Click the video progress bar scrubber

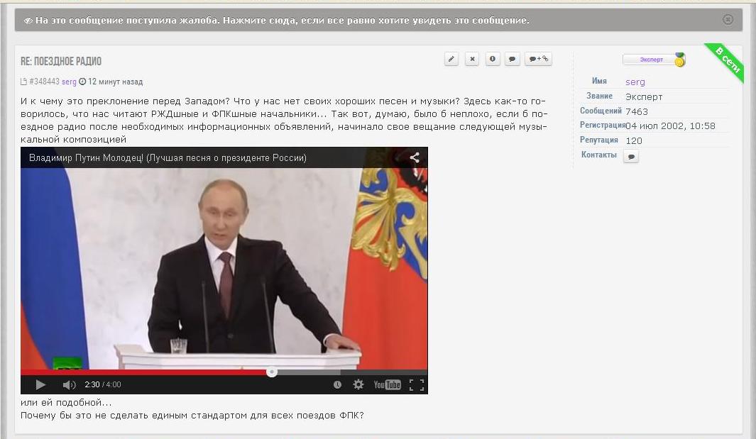pos(272,372)
